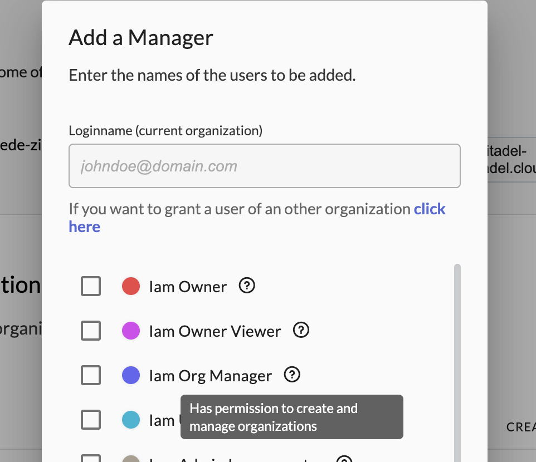
Task: Select the 'Iam Owner' role label
Action: (x=188, y=287)
